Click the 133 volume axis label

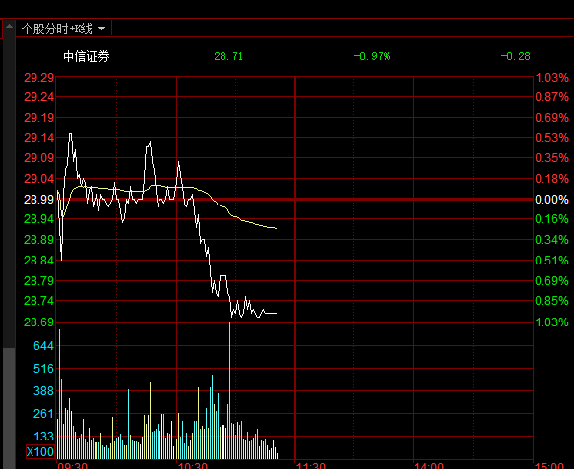(x=43, y=437)
